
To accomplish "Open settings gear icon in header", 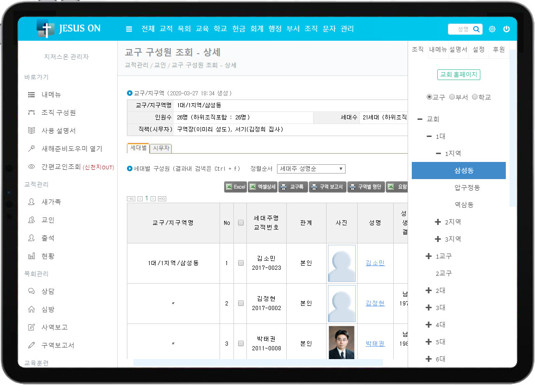I will pyautogui.click(x=492, y=29).
